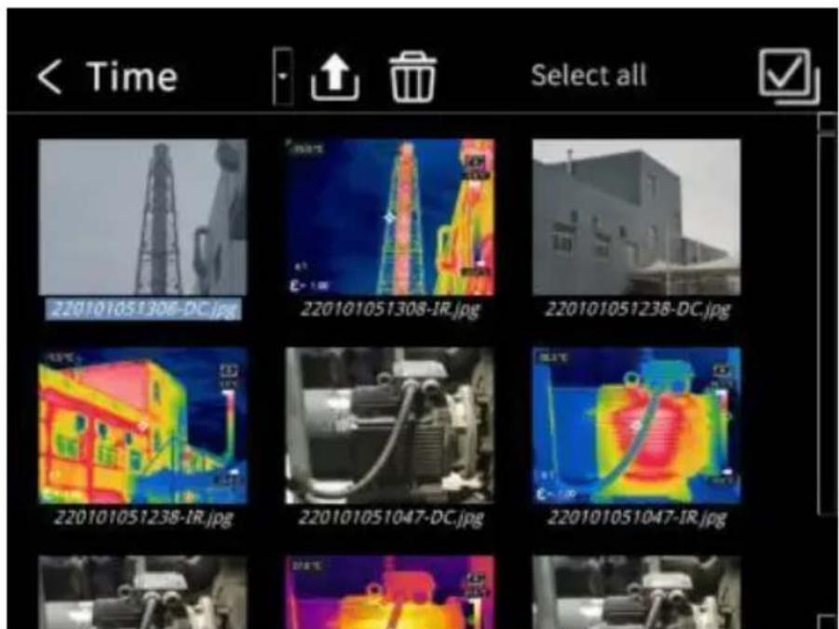Open the tower visible-light photo thumbnail
The width and height of the screenshot is (839, 629).
click(x=142, y=217)
